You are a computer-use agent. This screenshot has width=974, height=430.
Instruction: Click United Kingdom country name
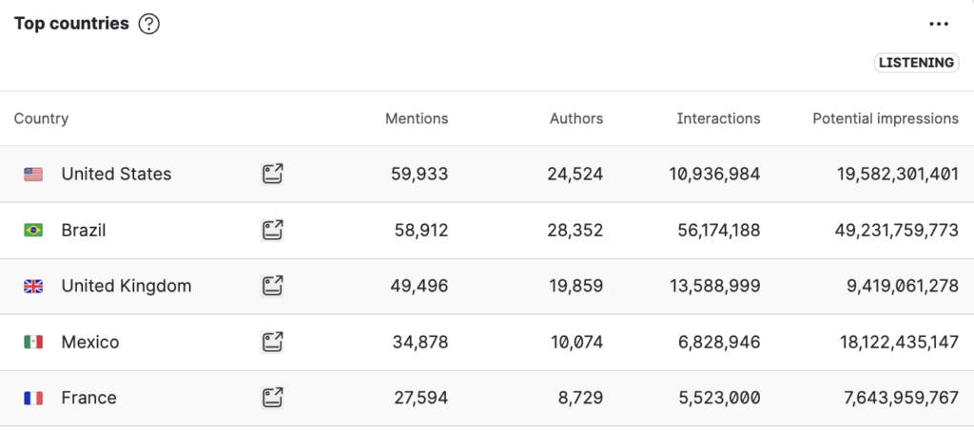pyautogui.click(x=127, y=287)
